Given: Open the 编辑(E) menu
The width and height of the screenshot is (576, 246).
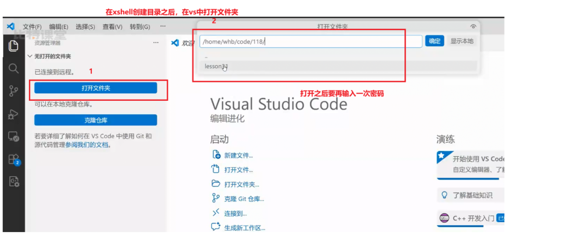Looking at the screenshot, I should click(59, 27).
